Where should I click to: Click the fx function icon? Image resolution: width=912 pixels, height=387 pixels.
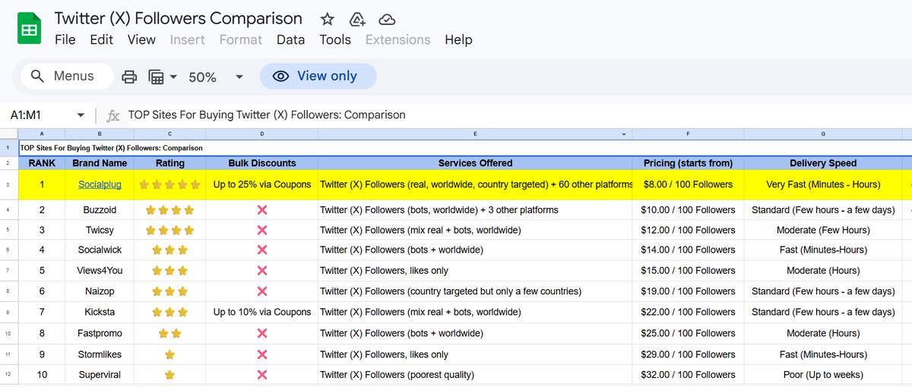pyautogui.click(x=113, y=116)
